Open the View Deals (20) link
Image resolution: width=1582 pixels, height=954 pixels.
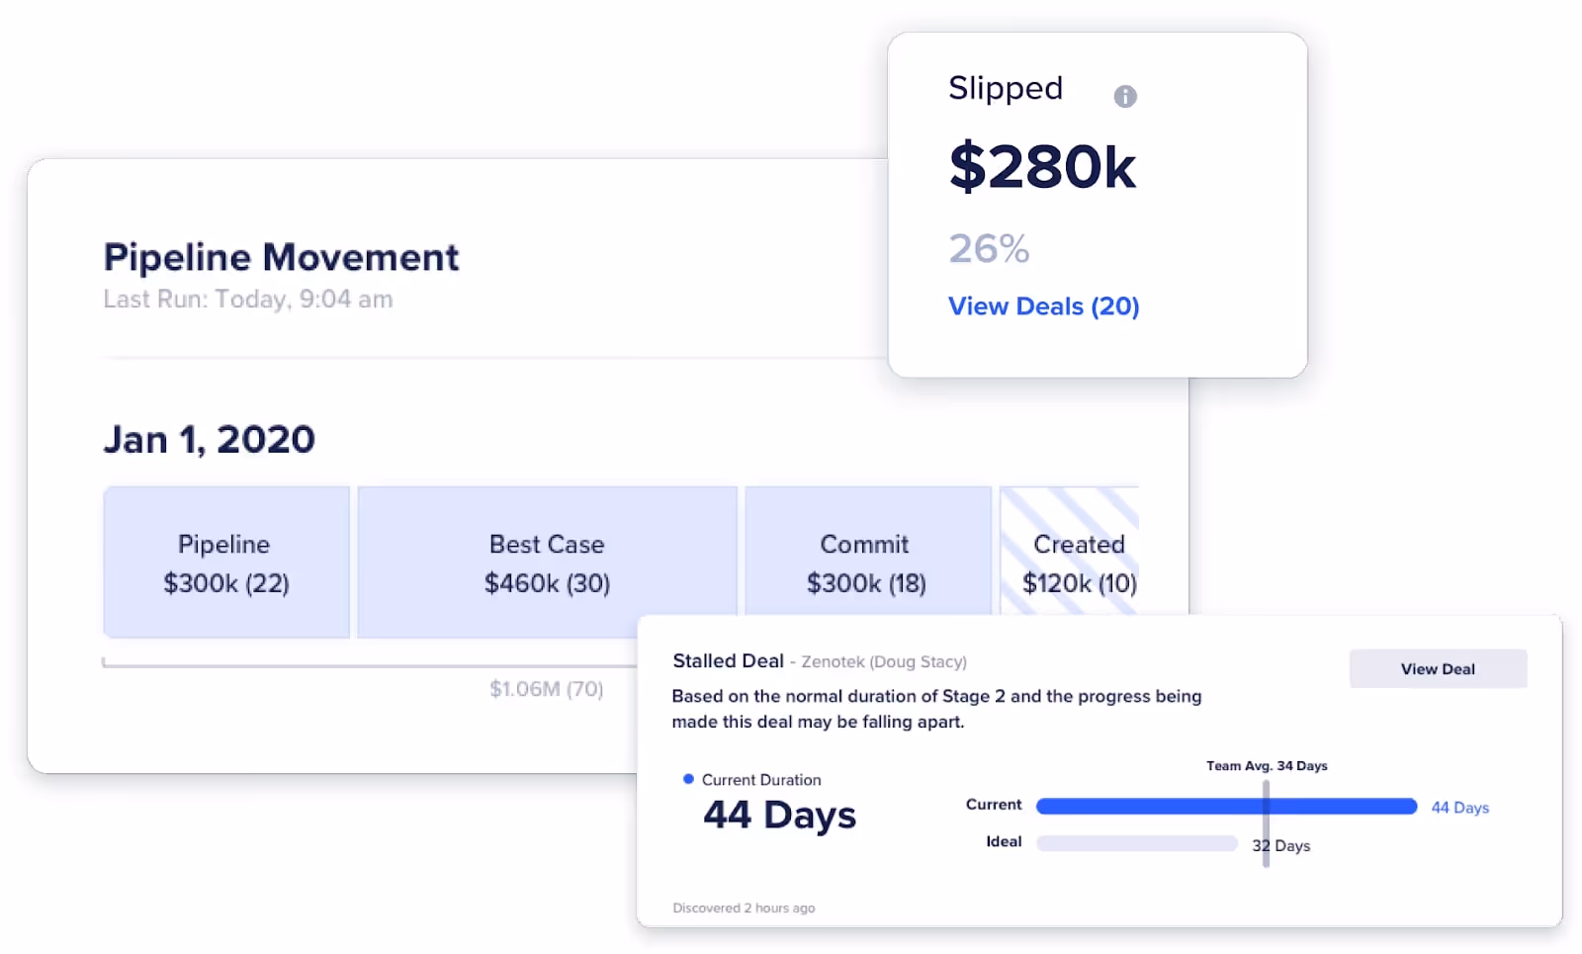click(x=1043, y=306)
